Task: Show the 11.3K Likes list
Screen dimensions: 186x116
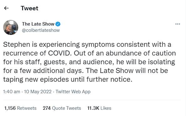Action: (99, 108)
